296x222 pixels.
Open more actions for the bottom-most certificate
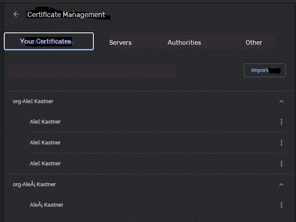point(281,205)
